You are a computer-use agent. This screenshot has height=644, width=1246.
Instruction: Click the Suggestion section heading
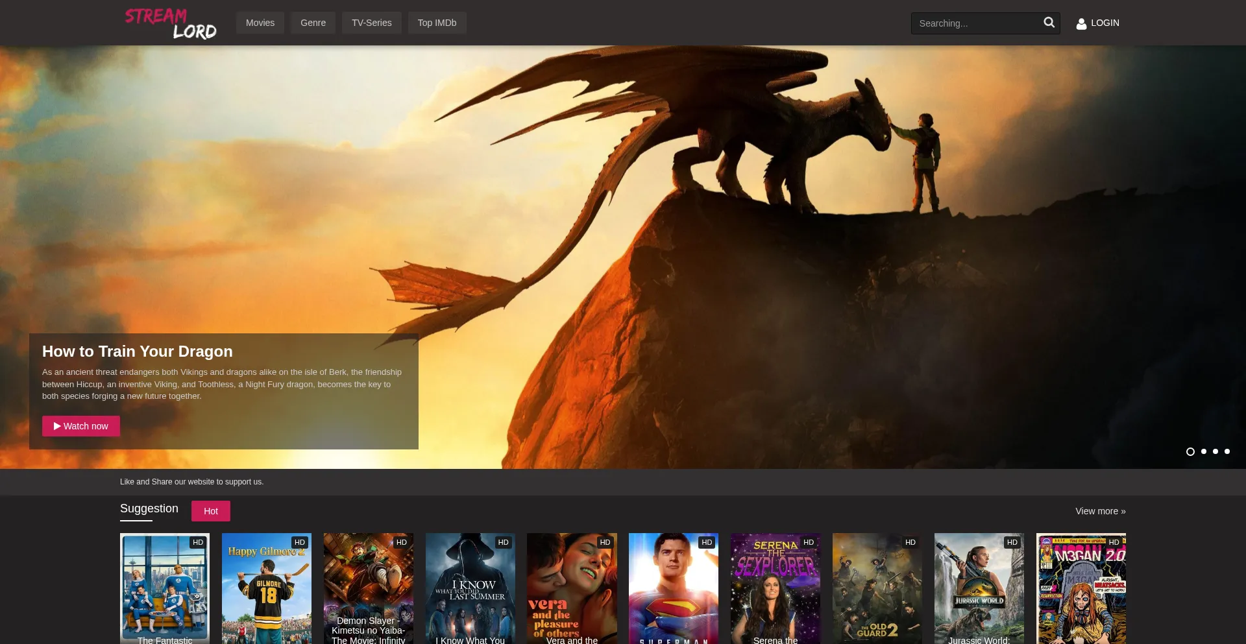(149, 508)
